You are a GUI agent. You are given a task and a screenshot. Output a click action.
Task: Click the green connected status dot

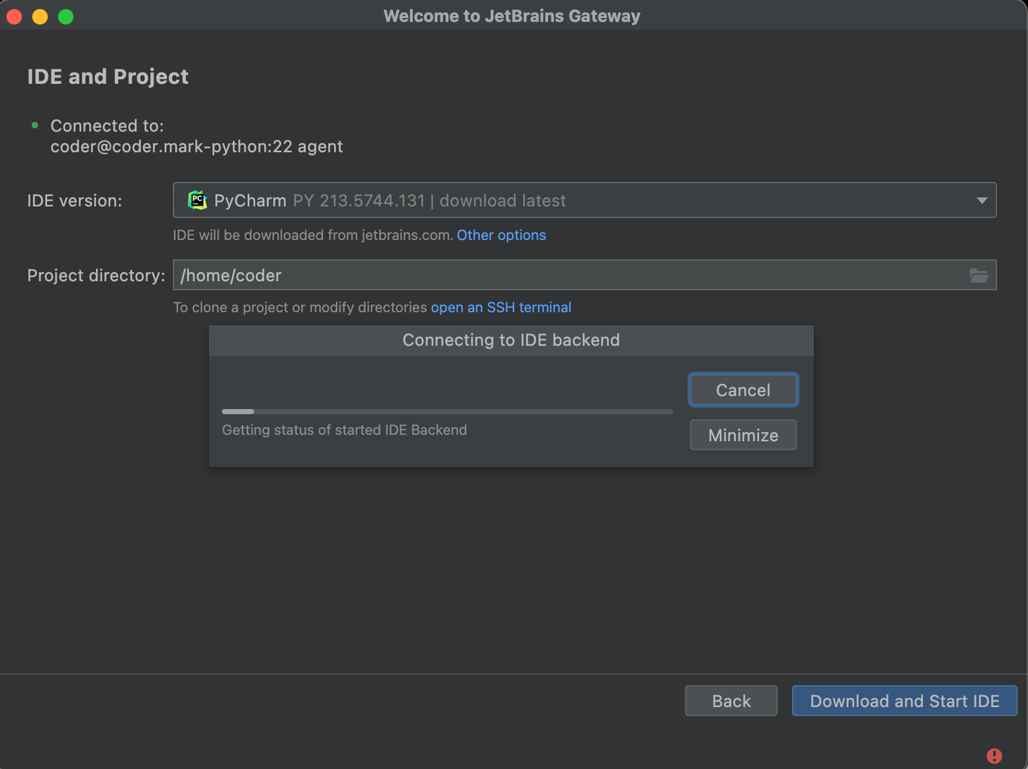coord(35,125)
